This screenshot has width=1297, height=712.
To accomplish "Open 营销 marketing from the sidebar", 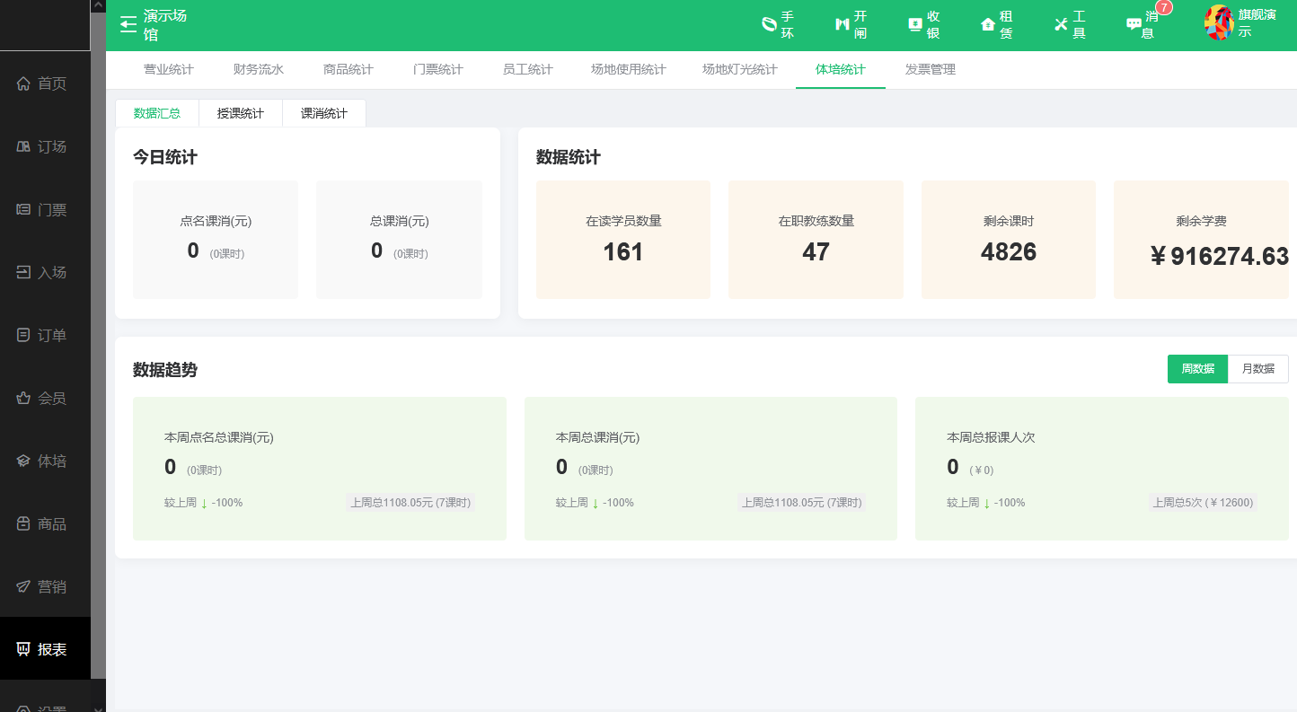I will pos(45,586).
